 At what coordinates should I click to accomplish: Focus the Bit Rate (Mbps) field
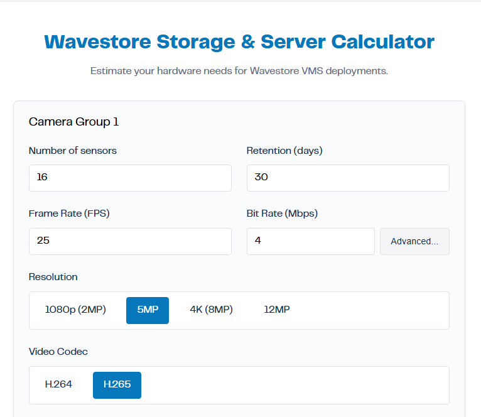(310, 241)
